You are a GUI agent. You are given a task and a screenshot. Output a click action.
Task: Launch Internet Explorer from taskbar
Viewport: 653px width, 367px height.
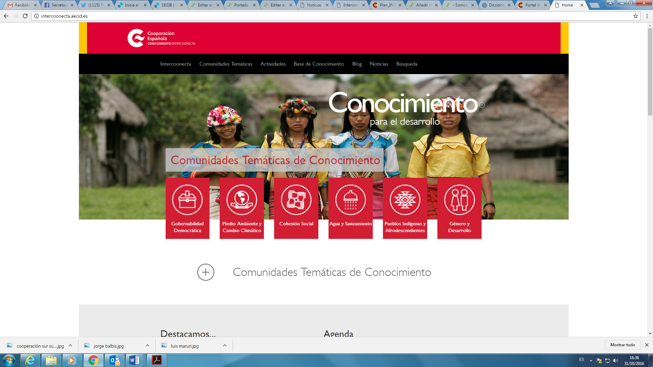[x=31, y=360]
